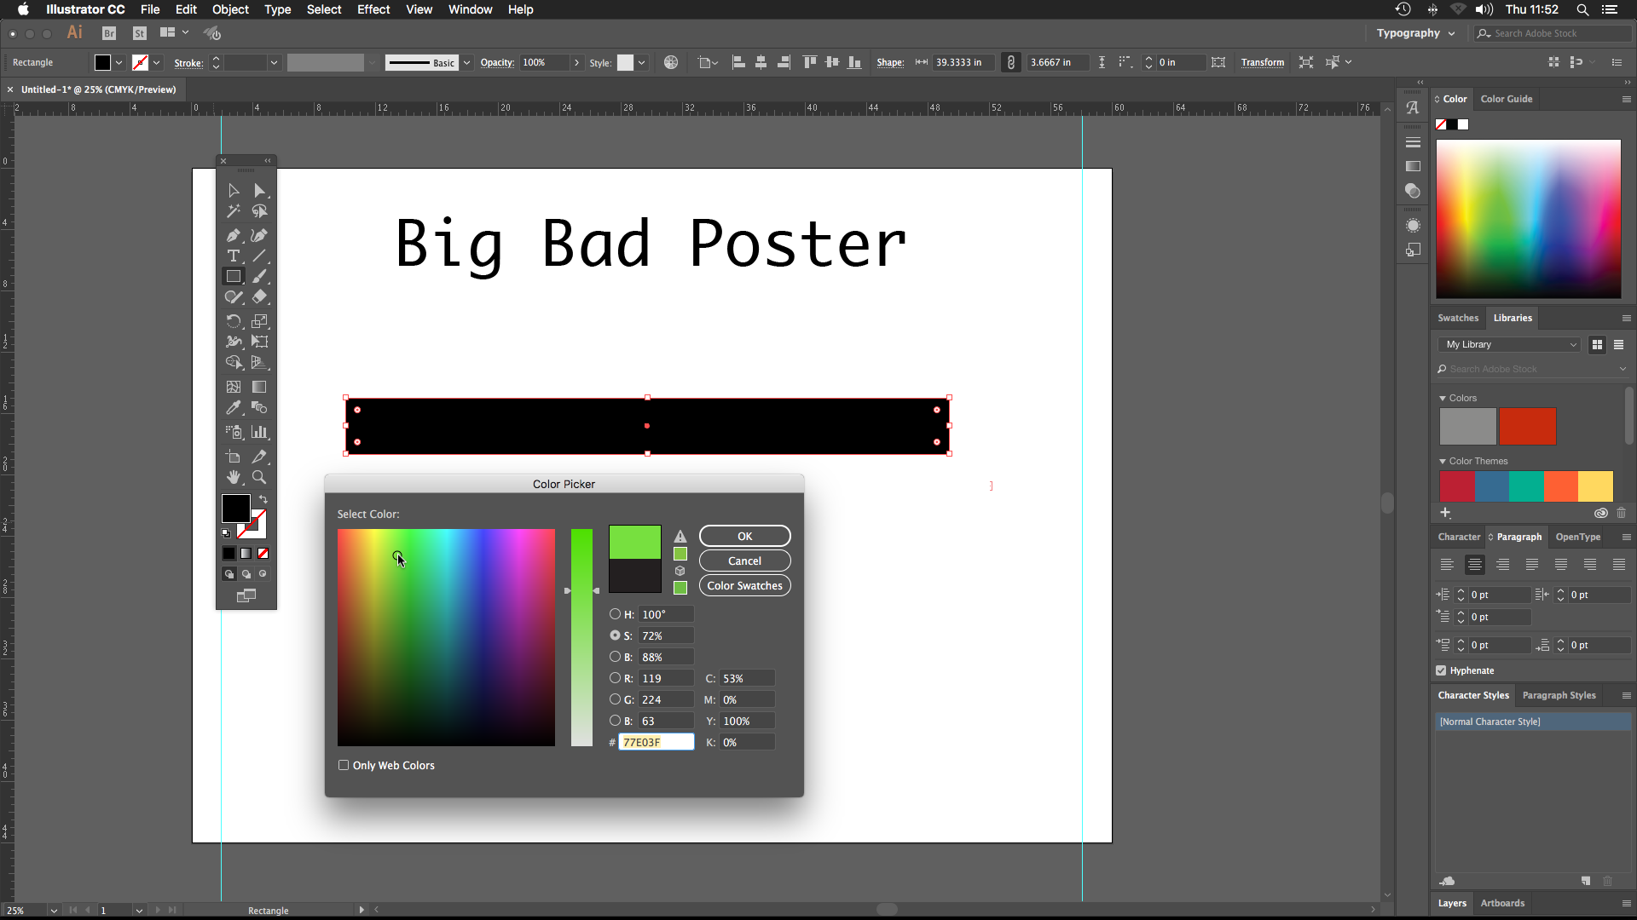This screenshot has width=1637, height=920.
Task: Open the Effect menu
Action: [373, 9]
